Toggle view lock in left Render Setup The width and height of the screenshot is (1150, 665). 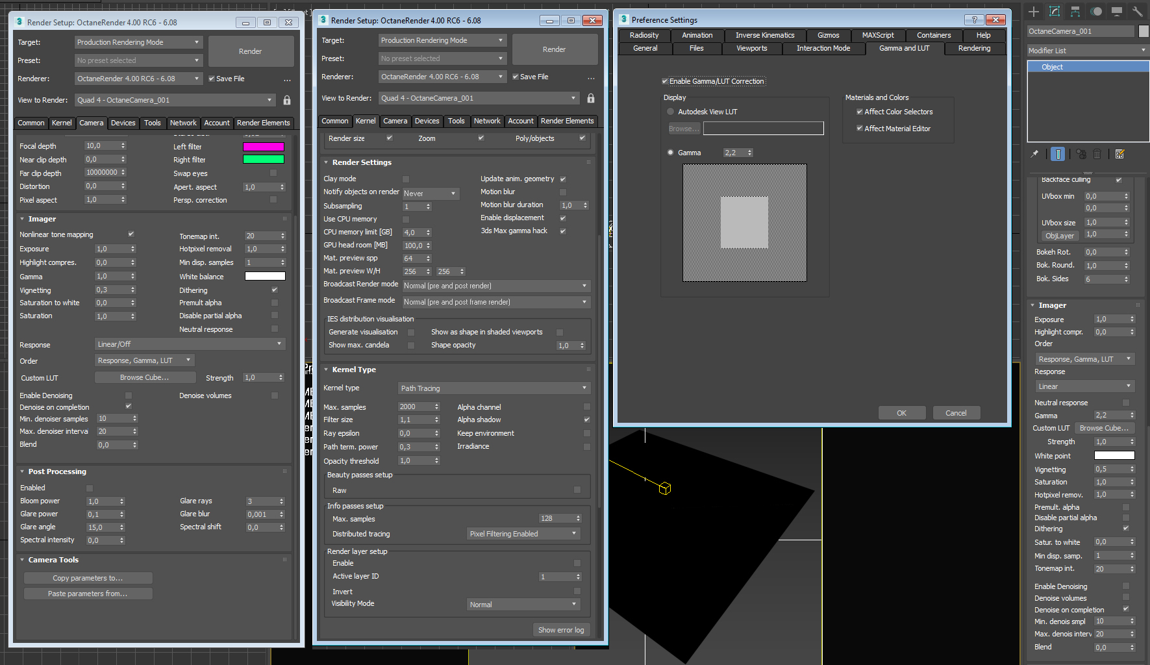tap(287, 100)
